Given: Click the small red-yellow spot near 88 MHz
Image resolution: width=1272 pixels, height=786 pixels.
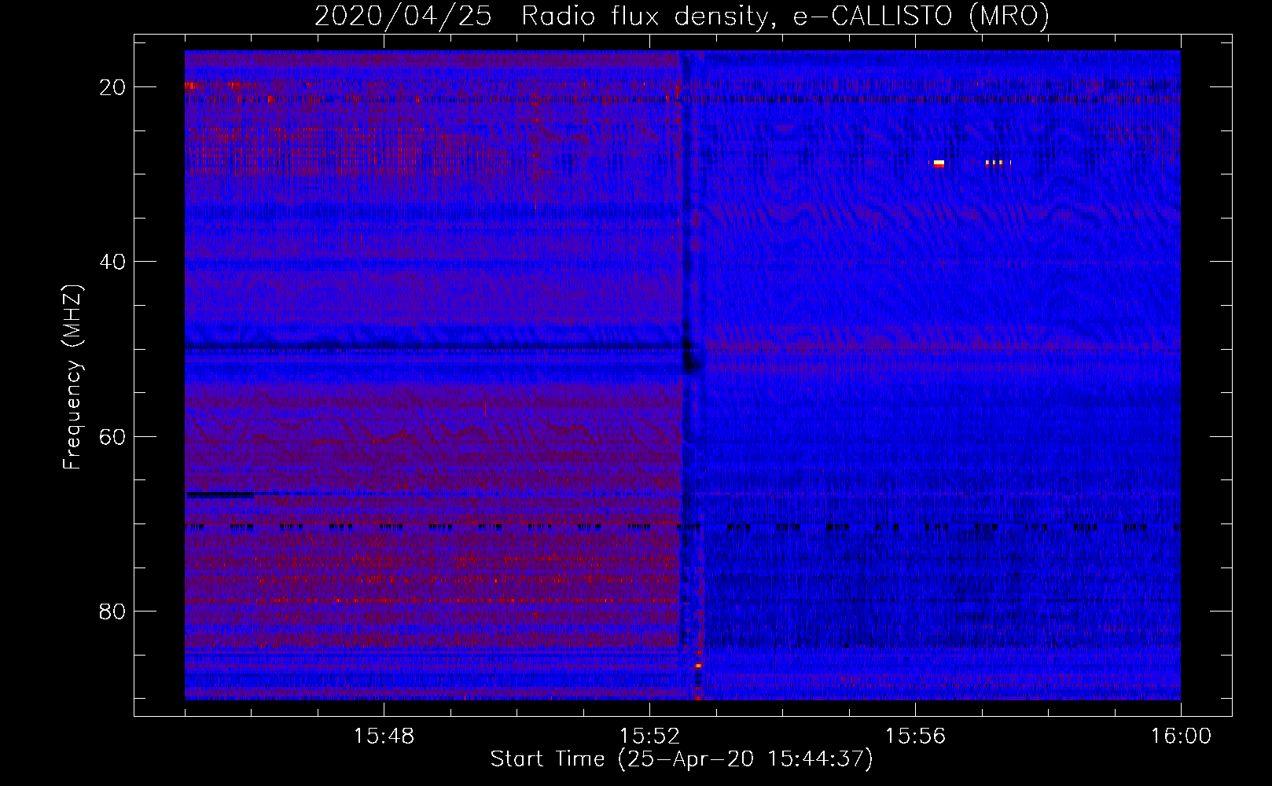Looking at the screenshot, I should (698, 666).
